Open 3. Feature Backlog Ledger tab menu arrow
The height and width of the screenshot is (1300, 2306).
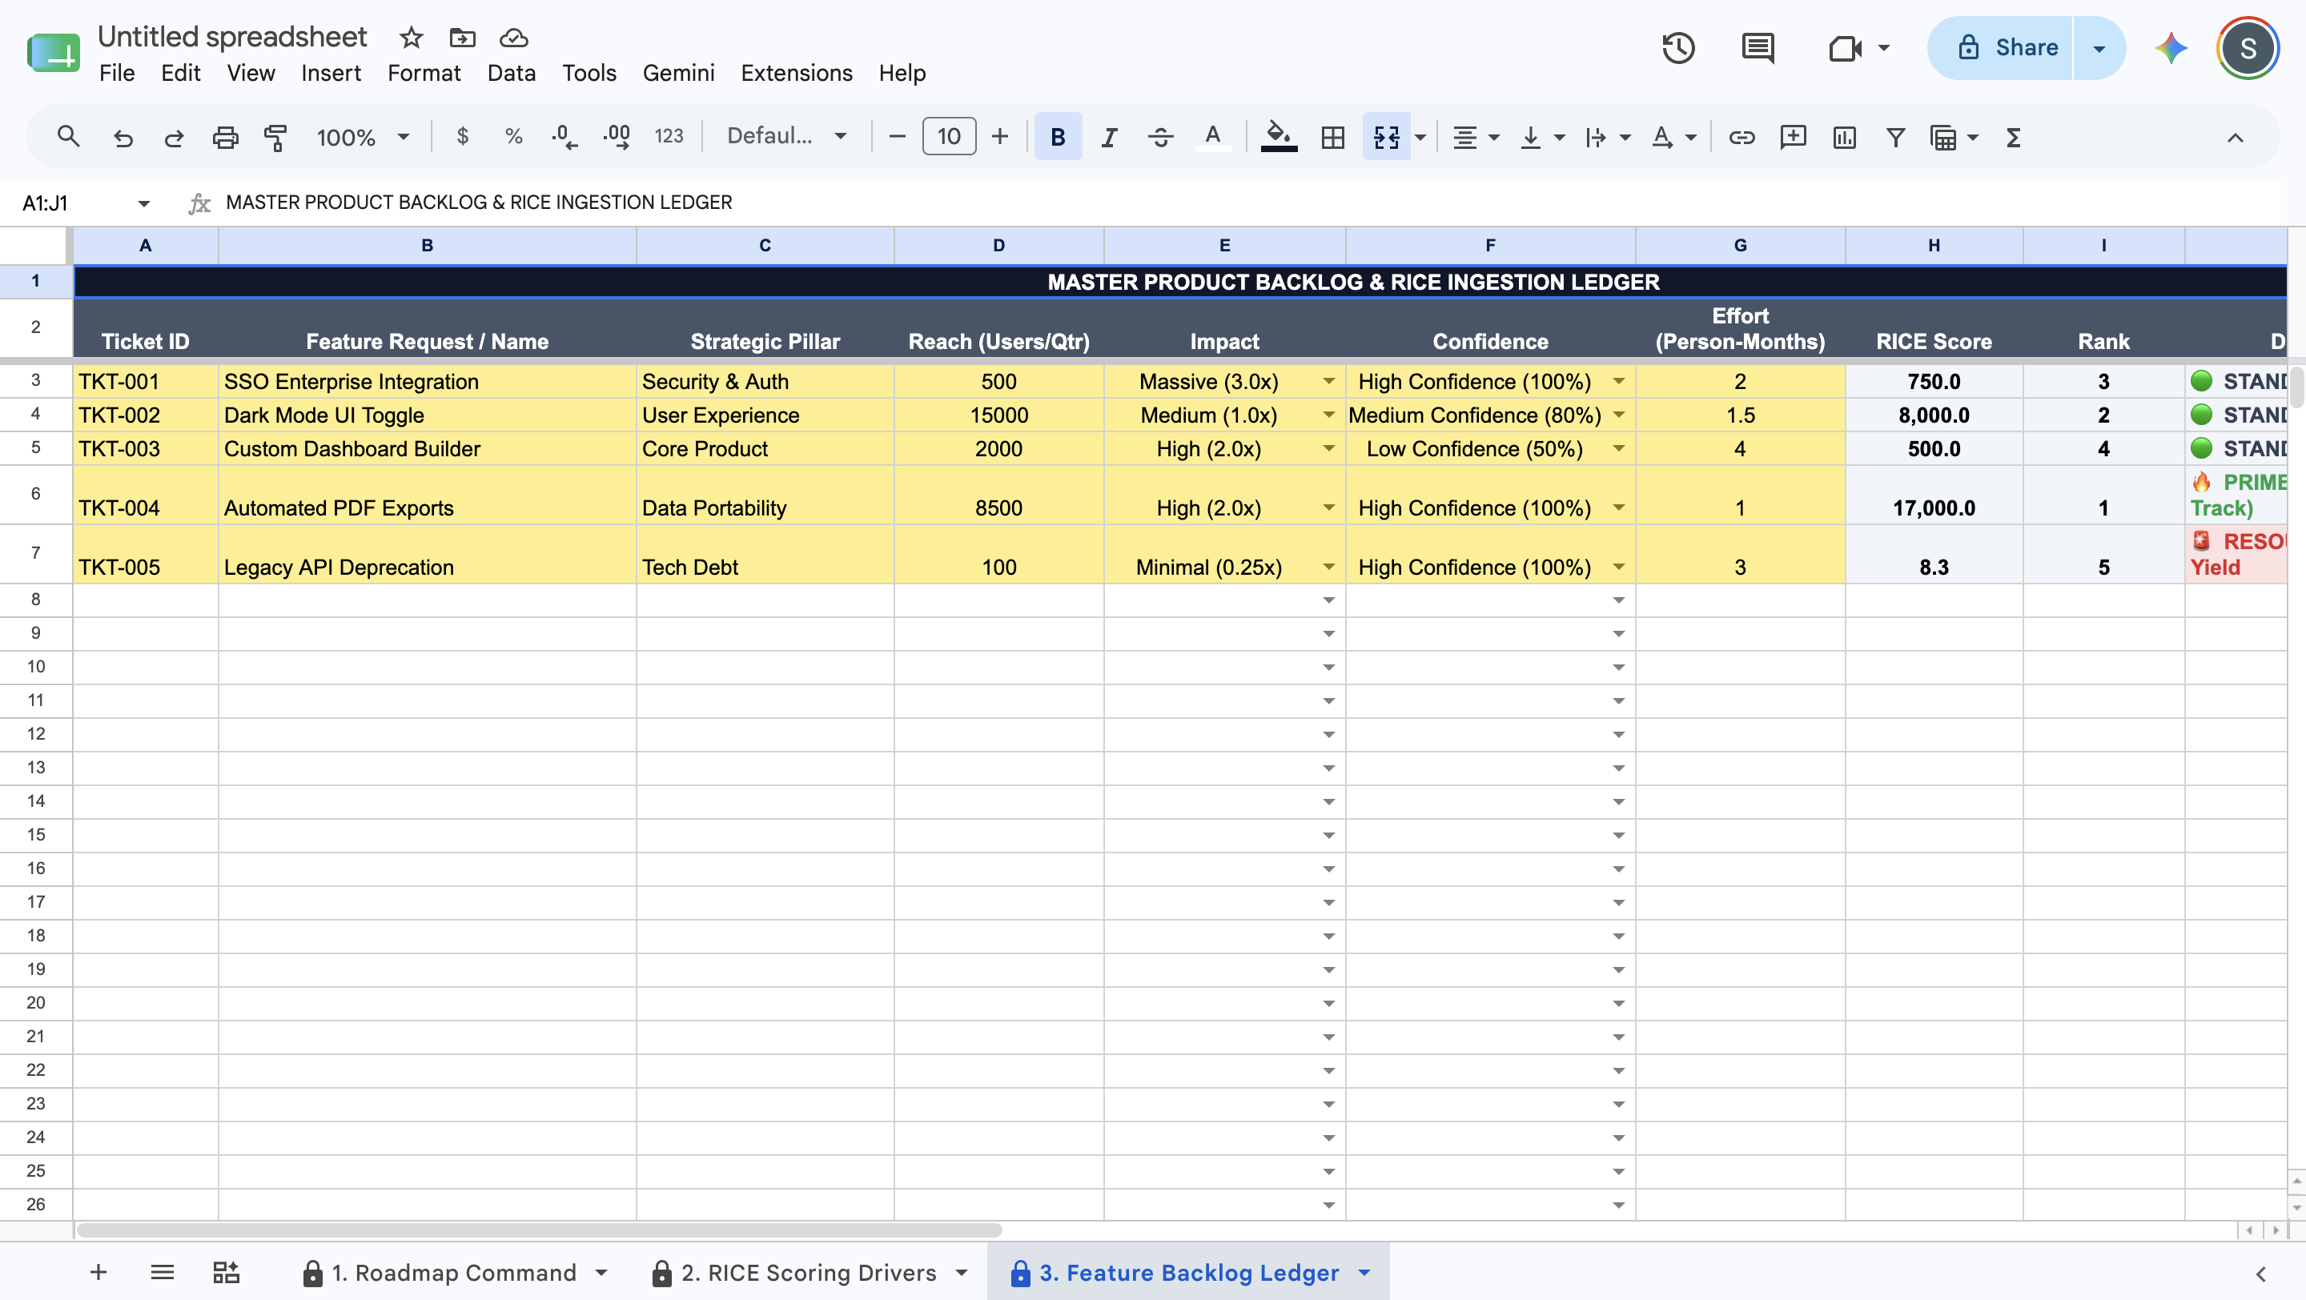tap(1364, 1272)
